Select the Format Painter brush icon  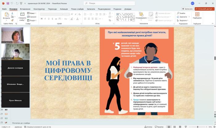click(x=13, y=20)
